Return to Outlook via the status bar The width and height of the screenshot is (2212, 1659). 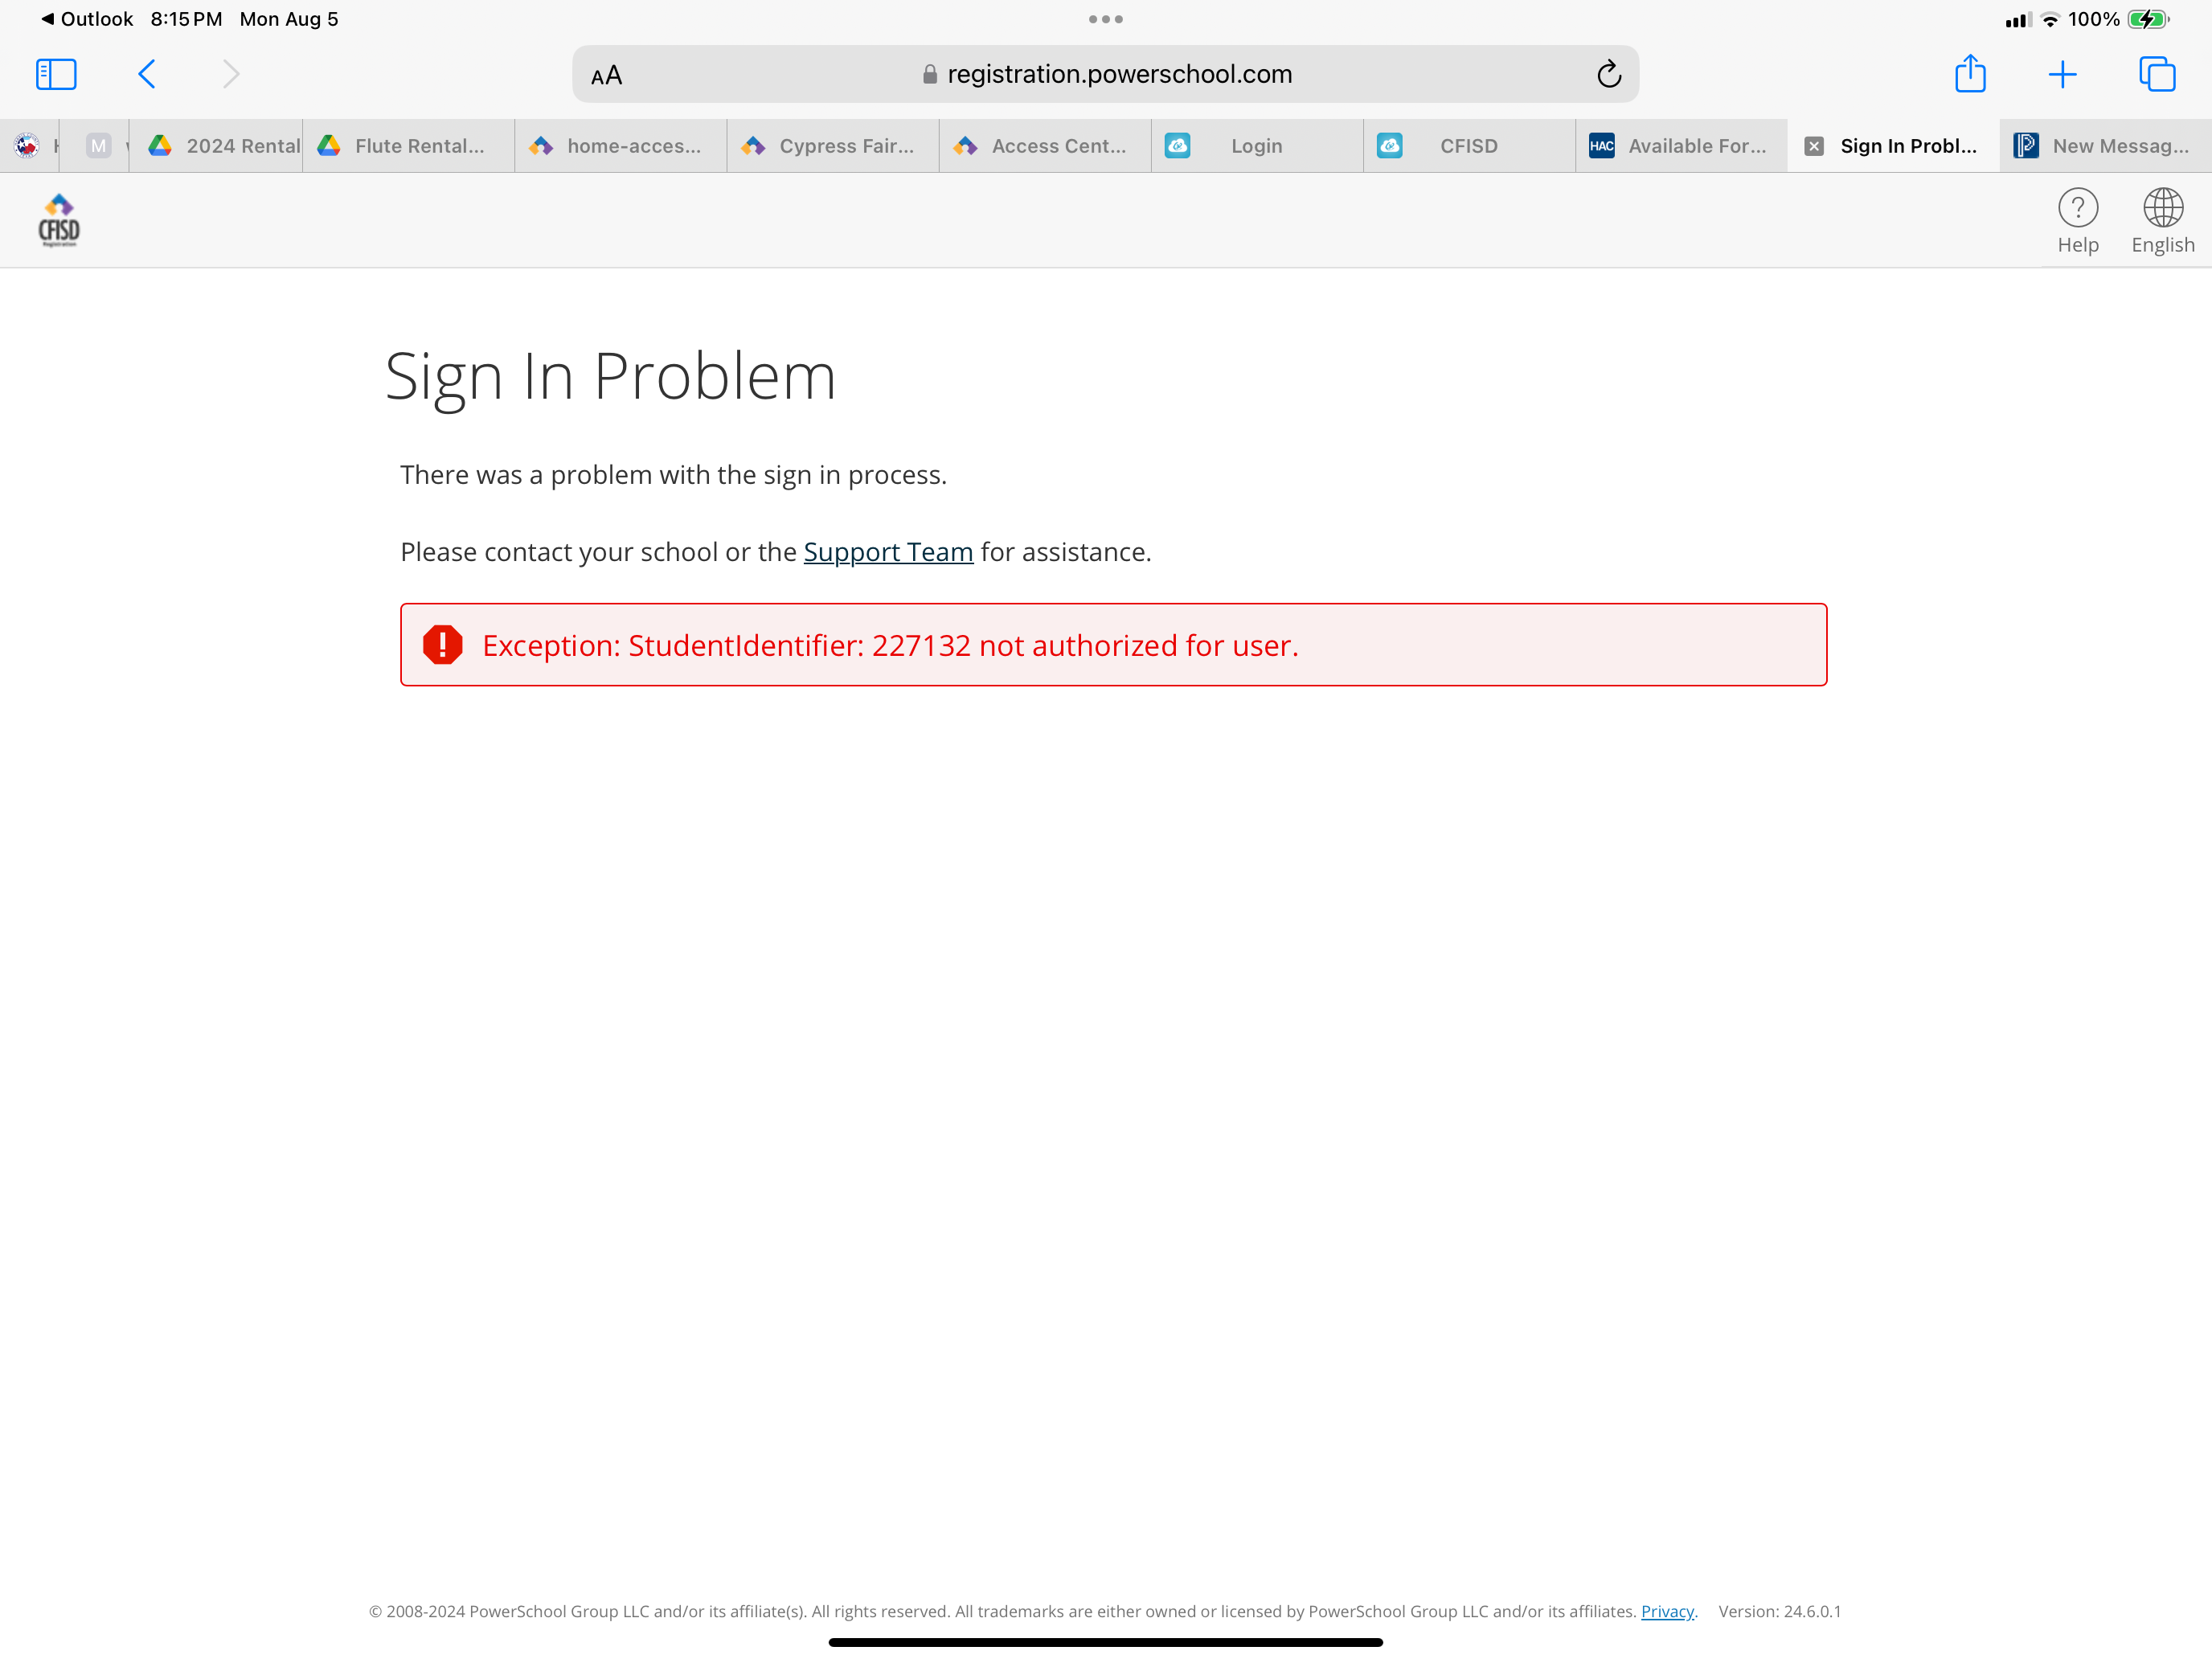click(85, 18)
